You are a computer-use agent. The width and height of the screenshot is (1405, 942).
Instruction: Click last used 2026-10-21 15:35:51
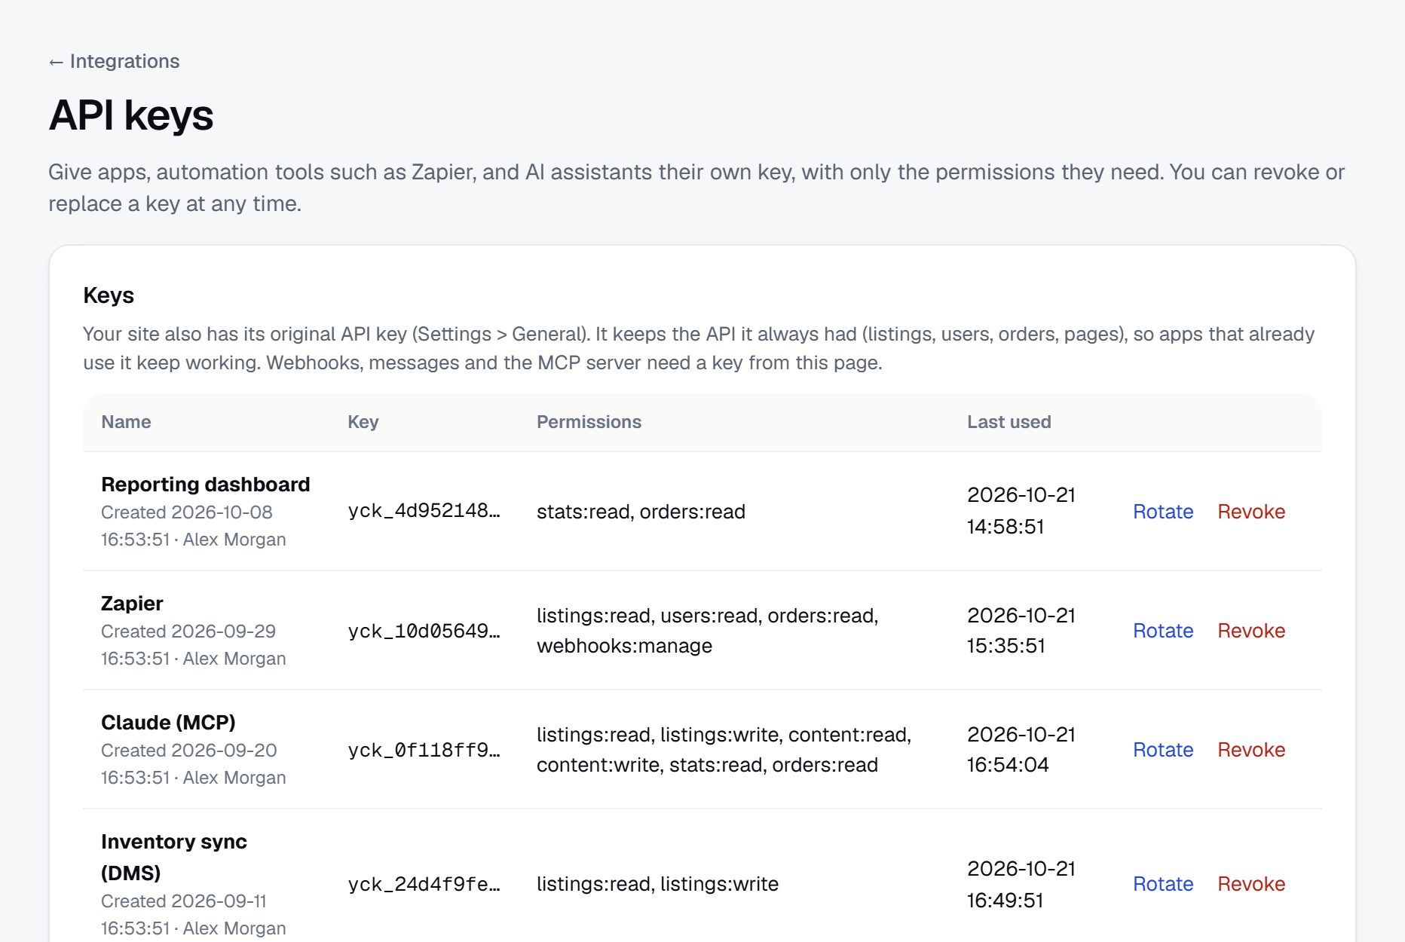pos(1021,630)
